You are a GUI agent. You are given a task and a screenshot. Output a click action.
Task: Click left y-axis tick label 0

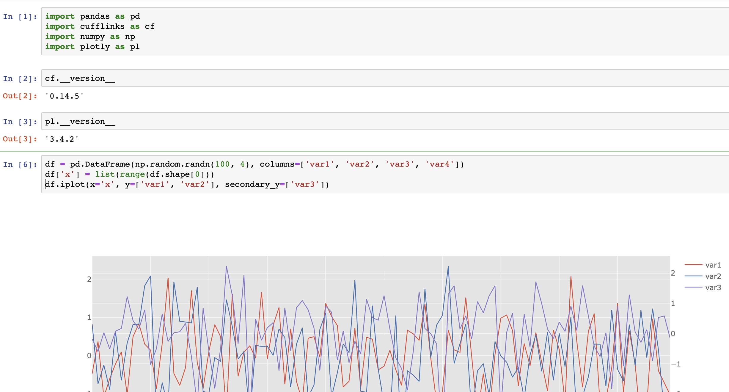click(89, 355)
